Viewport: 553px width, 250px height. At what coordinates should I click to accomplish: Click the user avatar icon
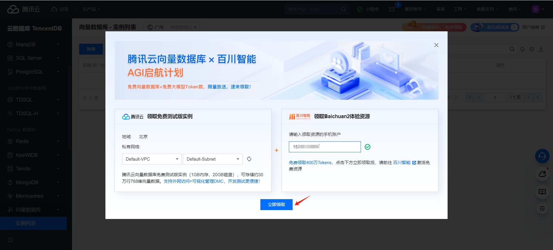pyautogui.click(x=535, y=9)
